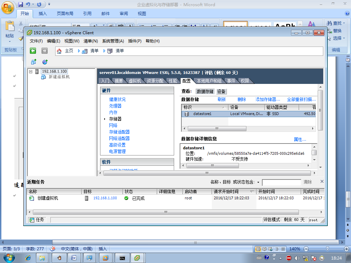Viewport: 351px width, 263px height.
Task: Click the 添加存储器... link
Action: (x=267, y=99)
